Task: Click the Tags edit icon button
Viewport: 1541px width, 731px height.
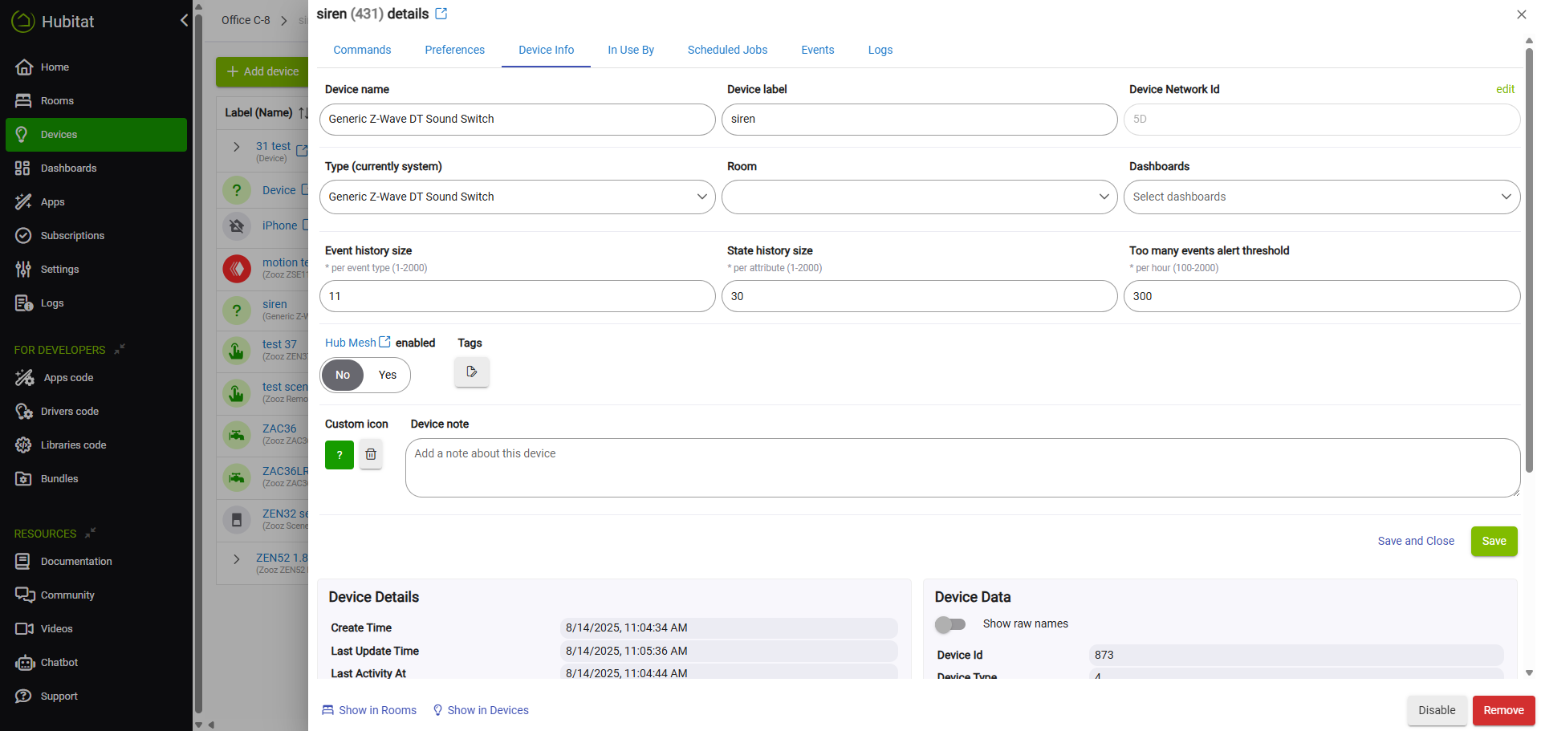Action: [x=472, y=372]
